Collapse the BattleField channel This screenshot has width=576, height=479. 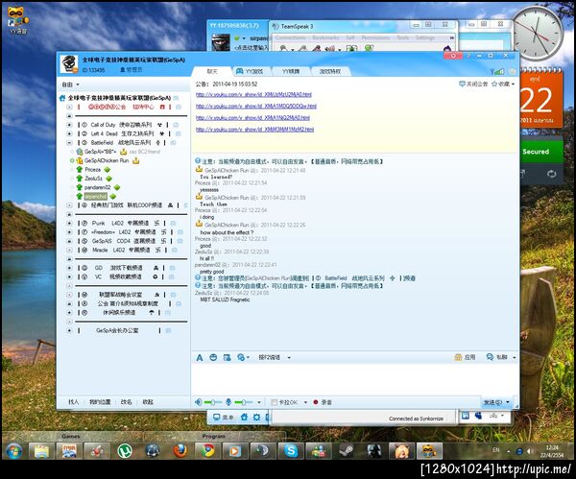69,142
